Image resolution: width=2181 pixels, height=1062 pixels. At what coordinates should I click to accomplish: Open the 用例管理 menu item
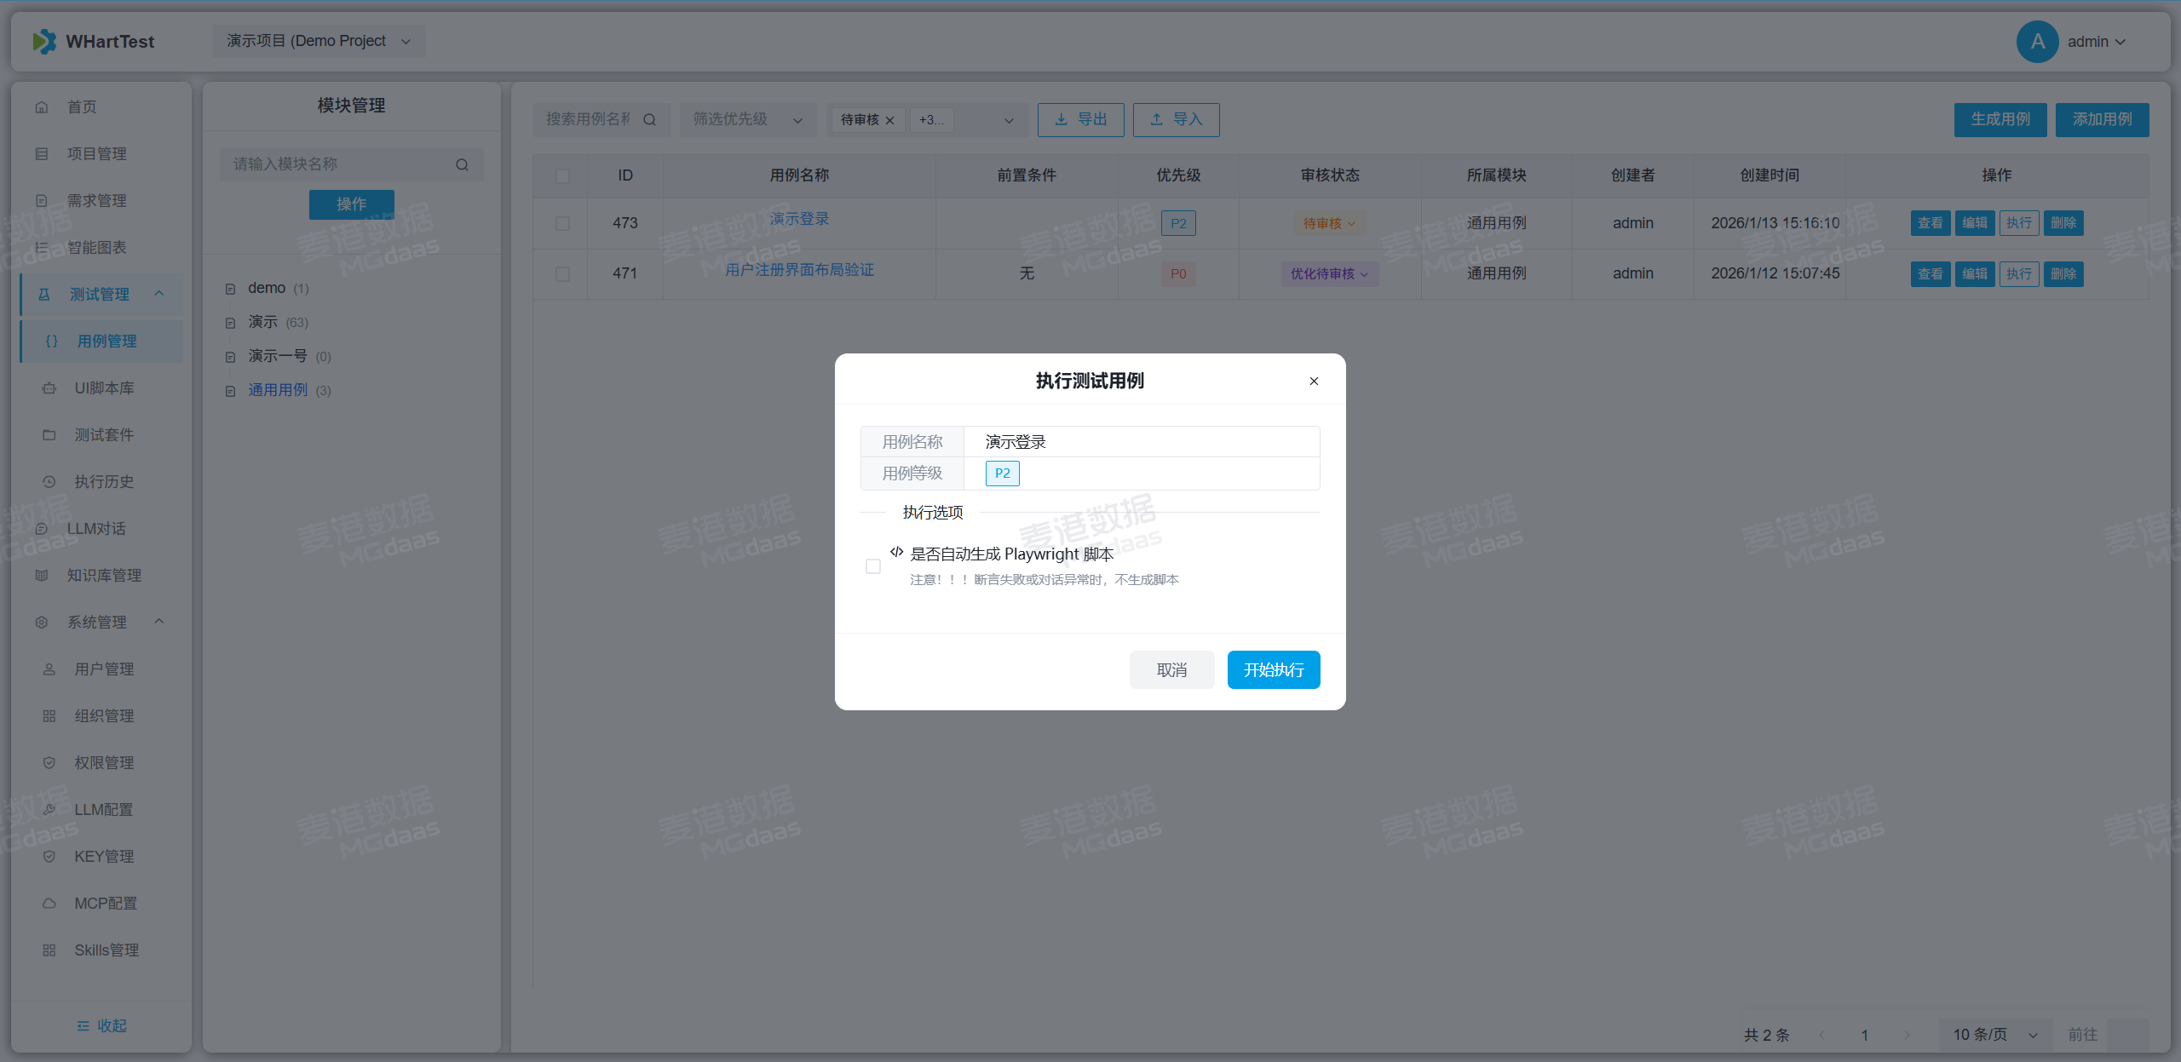pyautogui.click(x=106, y=341)
